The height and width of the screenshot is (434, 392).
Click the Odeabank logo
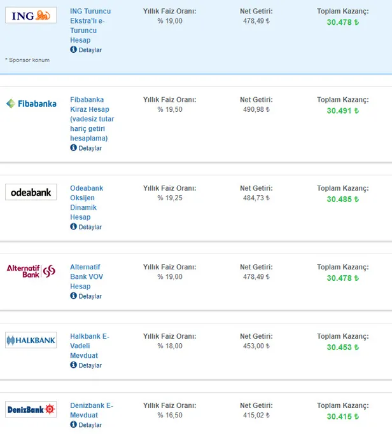click(x=31, y=192)
